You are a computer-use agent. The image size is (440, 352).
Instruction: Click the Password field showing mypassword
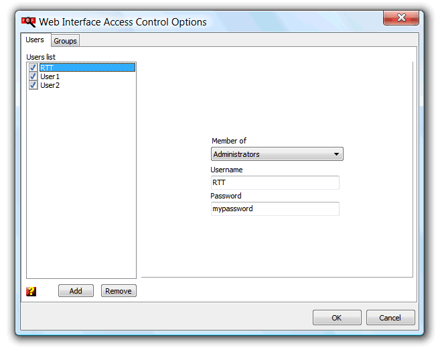[x=275, y=209]
